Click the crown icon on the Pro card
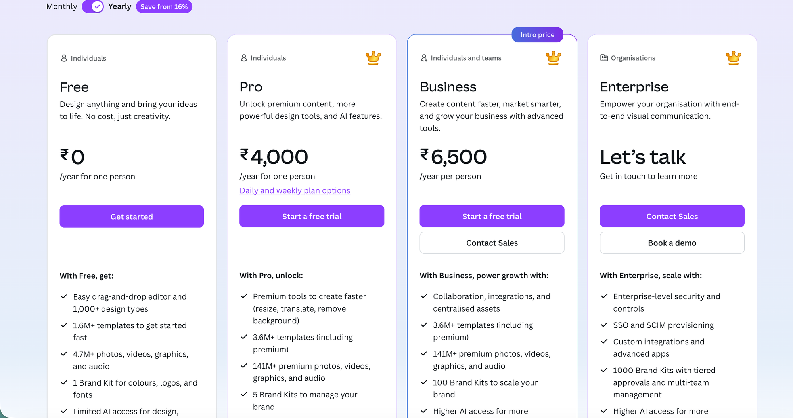This screenshot has width=793, height=418. click(373, 58)
